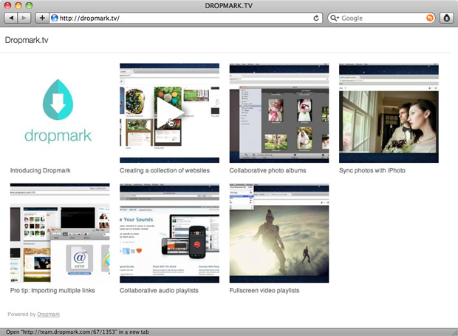Open the Google search magnifier dropdown
458x336 pixels.
[334, 19]
